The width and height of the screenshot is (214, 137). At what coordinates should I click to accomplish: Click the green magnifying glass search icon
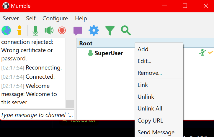pyautogui.click(x=126, y=30)
